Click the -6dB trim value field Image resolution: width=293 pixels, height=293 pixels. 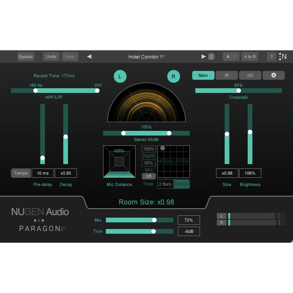tap(188, 231)
